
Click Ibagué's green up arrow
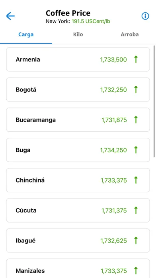(x=136, y=240)
